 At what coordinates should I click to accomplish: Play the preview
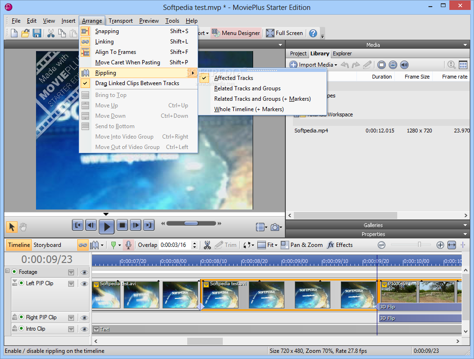pyautogui.click(x=106, y=226)
